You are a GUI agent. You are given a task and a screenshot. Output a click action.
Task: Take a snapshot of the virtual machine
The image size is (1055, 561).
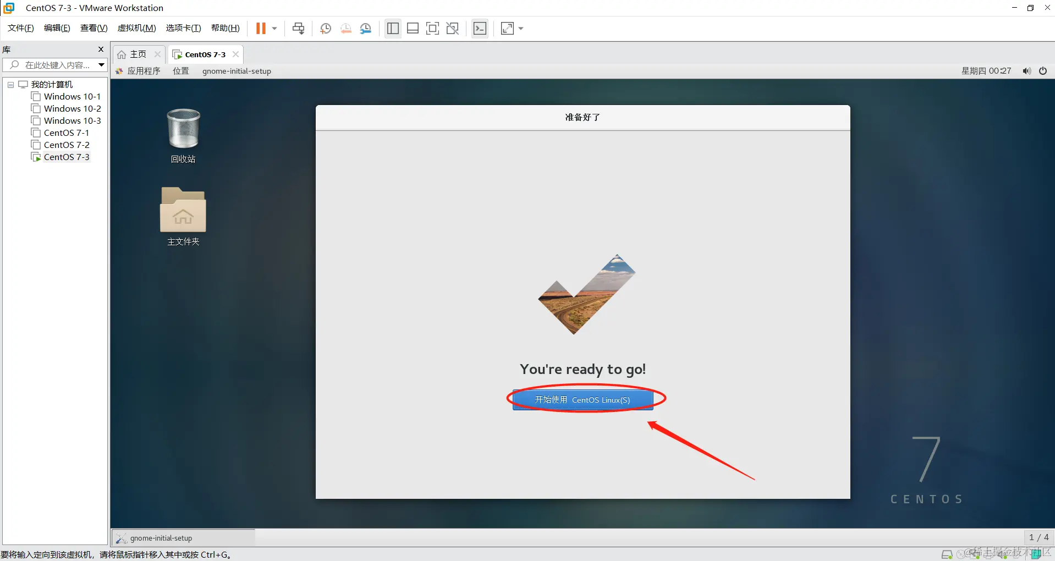tap(326, 29)
